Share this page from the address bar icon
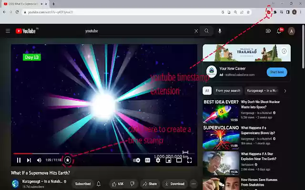The image size is (305, 190). [x=242, y=12]
